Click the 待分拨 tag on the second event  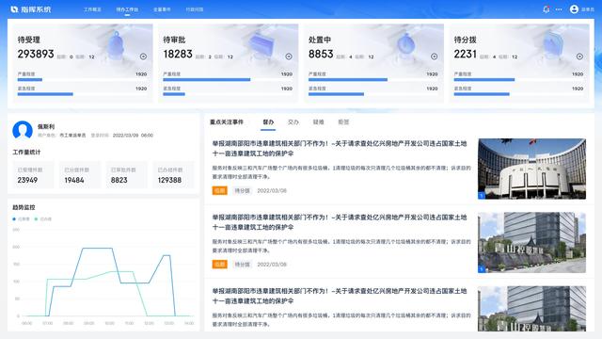243,265
